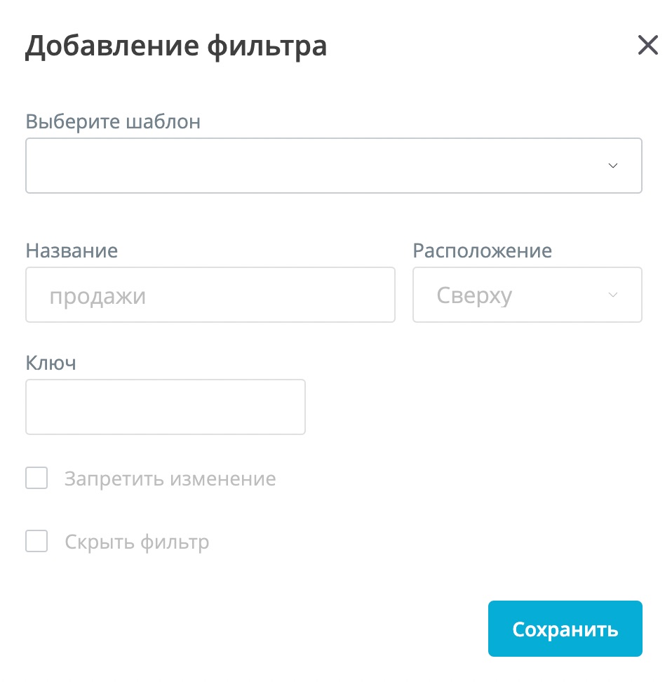Close the Добавление фильтра dialog

647,46
